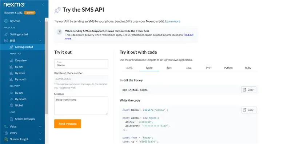Click the Verify shield icon in sidebar

pyautogui.click(x=6, y=133)
